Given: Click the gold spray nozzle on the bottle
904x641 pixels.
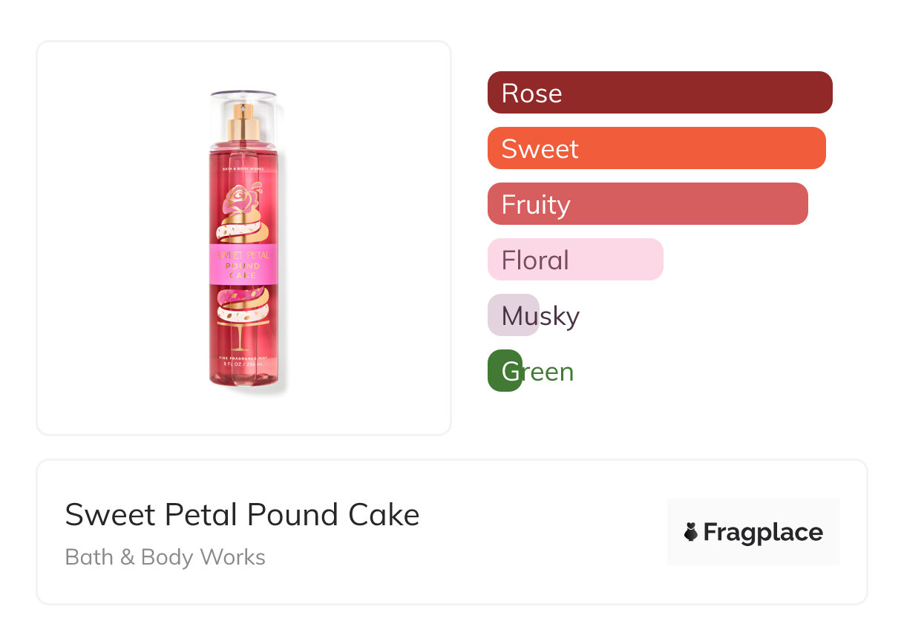Looking at the screenshot, I should pyautogui.click(x=244, y=122).
